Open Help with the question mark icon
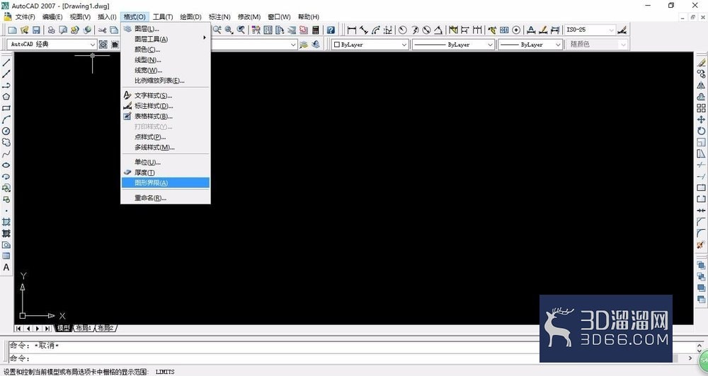The width and height of the screenshot is (708, 376). pos(331,30)
